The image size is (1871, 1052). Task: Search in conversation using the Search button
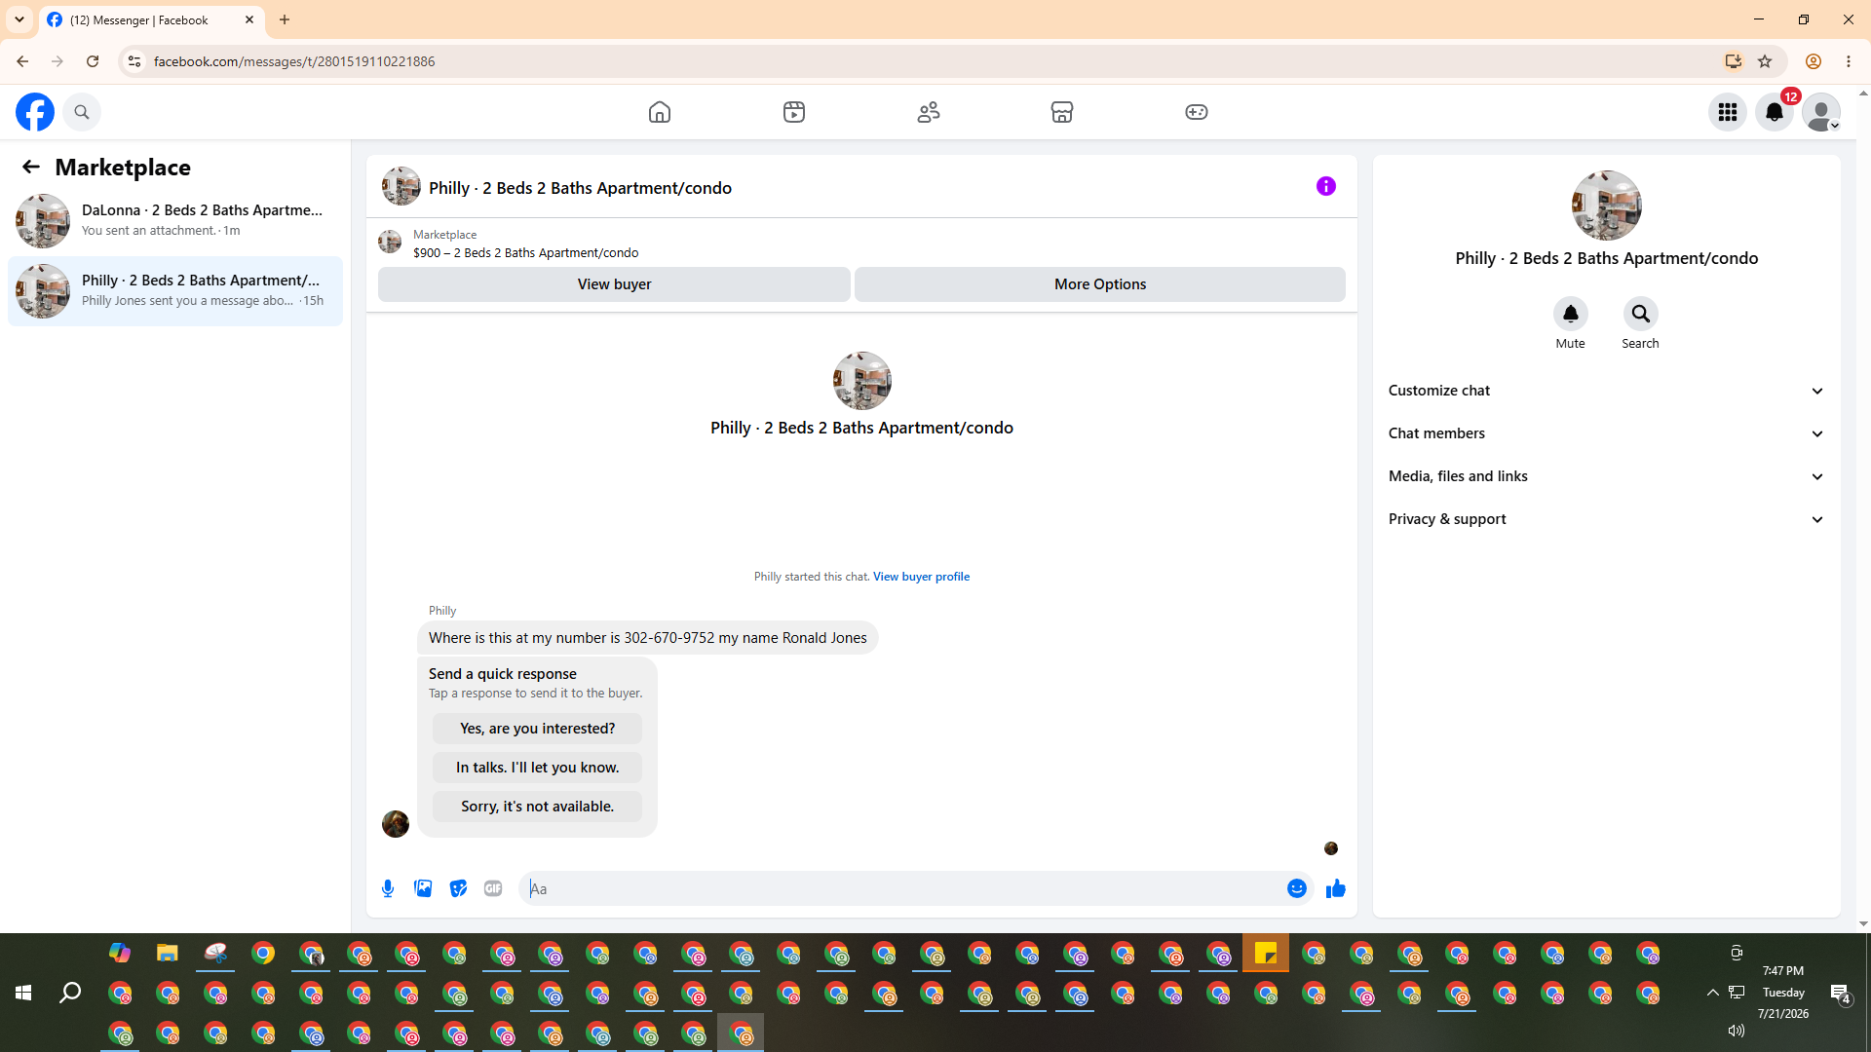click(x=1641, y=314)
